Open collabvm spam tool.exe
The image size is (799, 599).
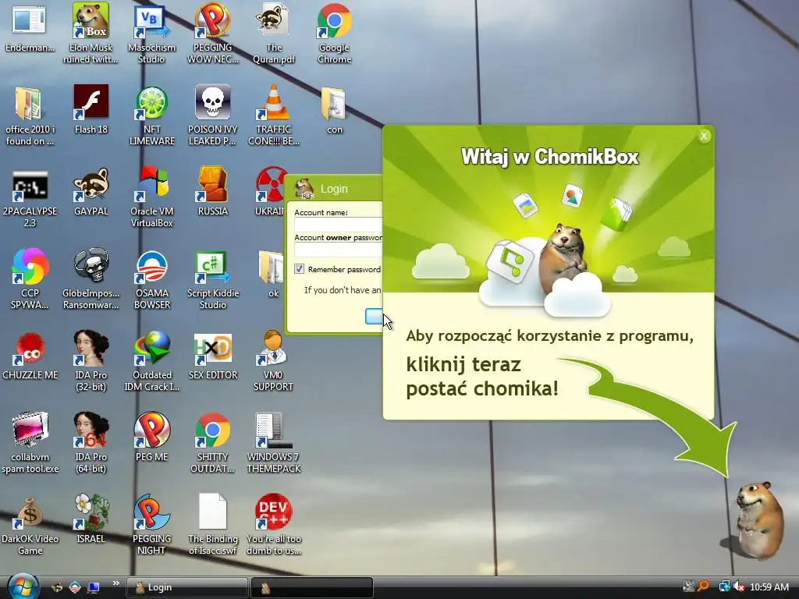[x=30, y=443]
